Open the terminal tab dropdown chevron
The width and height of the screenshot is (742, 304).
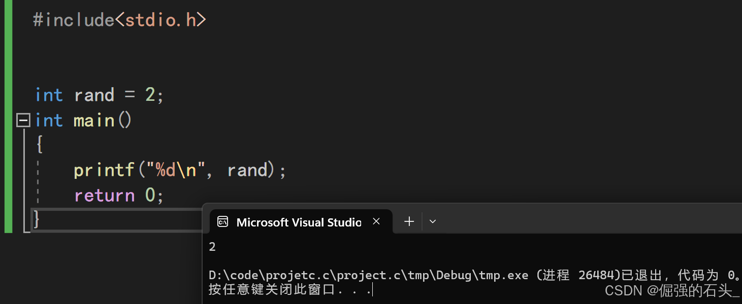(433, 221)
